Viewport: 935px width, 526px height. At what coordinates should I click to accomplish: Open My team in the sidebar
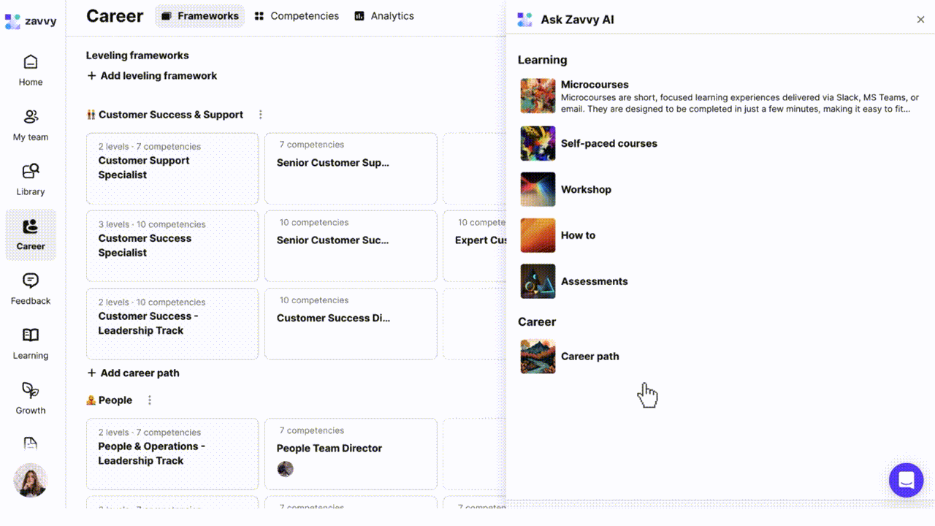click(31, 125)
